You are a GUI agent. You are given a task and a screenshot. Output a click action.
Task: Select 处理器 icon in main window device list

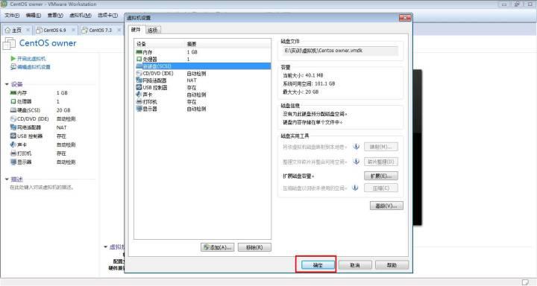point(13,101)
